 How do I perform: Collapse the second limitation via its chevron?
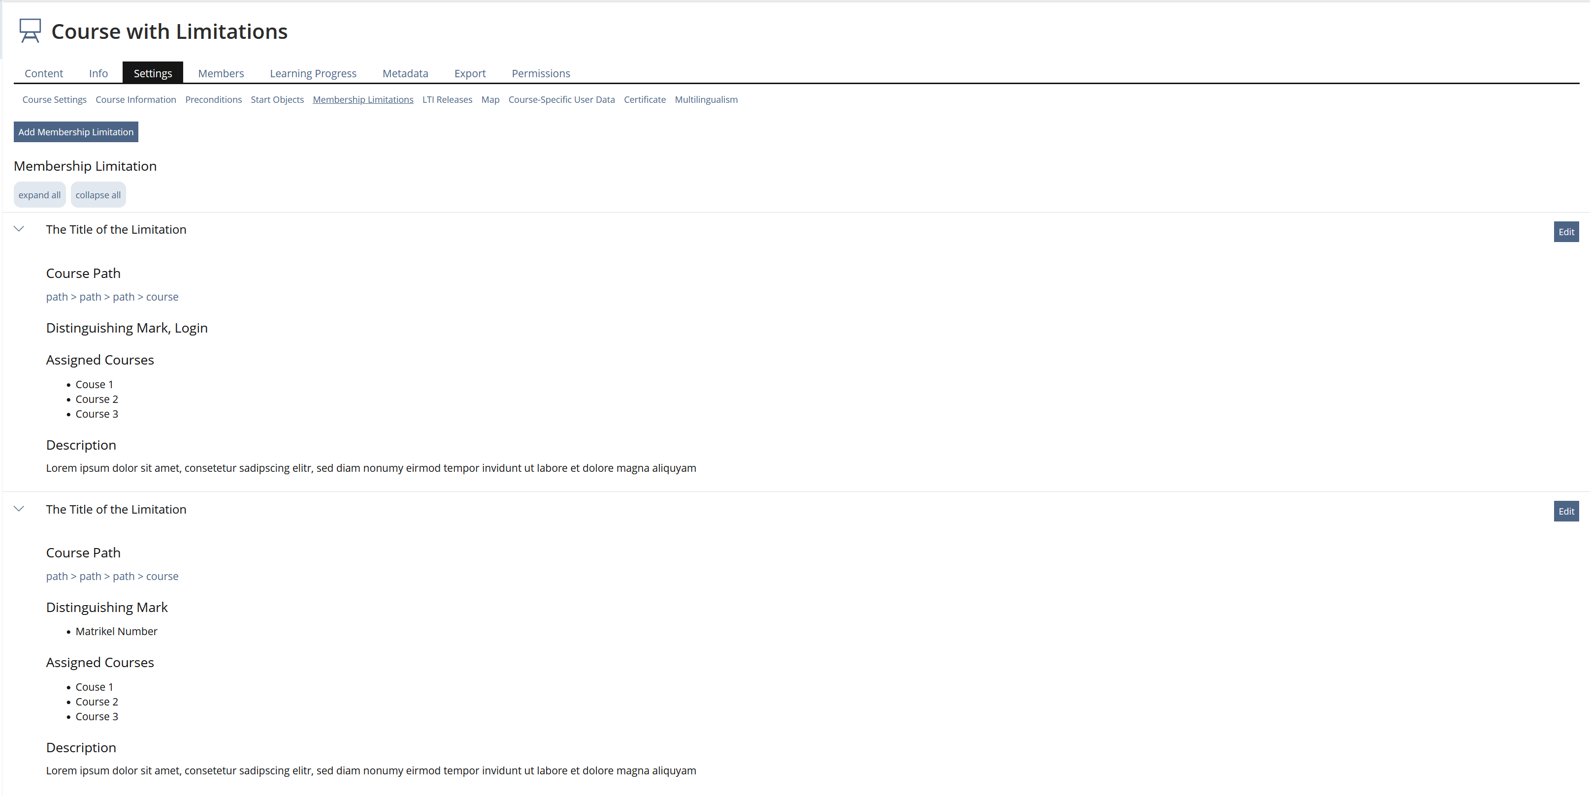coord(19,509)
